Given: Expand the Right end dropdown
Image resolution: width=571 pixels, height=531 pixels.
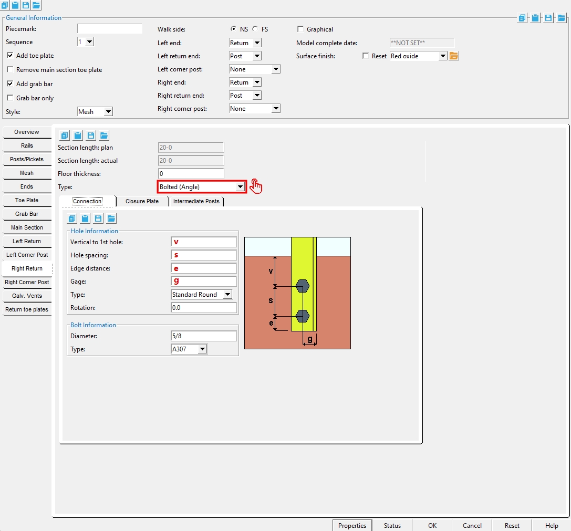Looking at the screenshot, I should [x=257, y=82].
